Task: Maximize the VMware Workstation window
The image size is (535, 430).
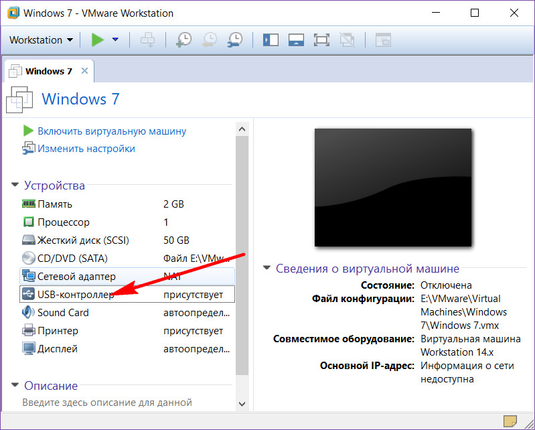Action: [x=475, y=13]
